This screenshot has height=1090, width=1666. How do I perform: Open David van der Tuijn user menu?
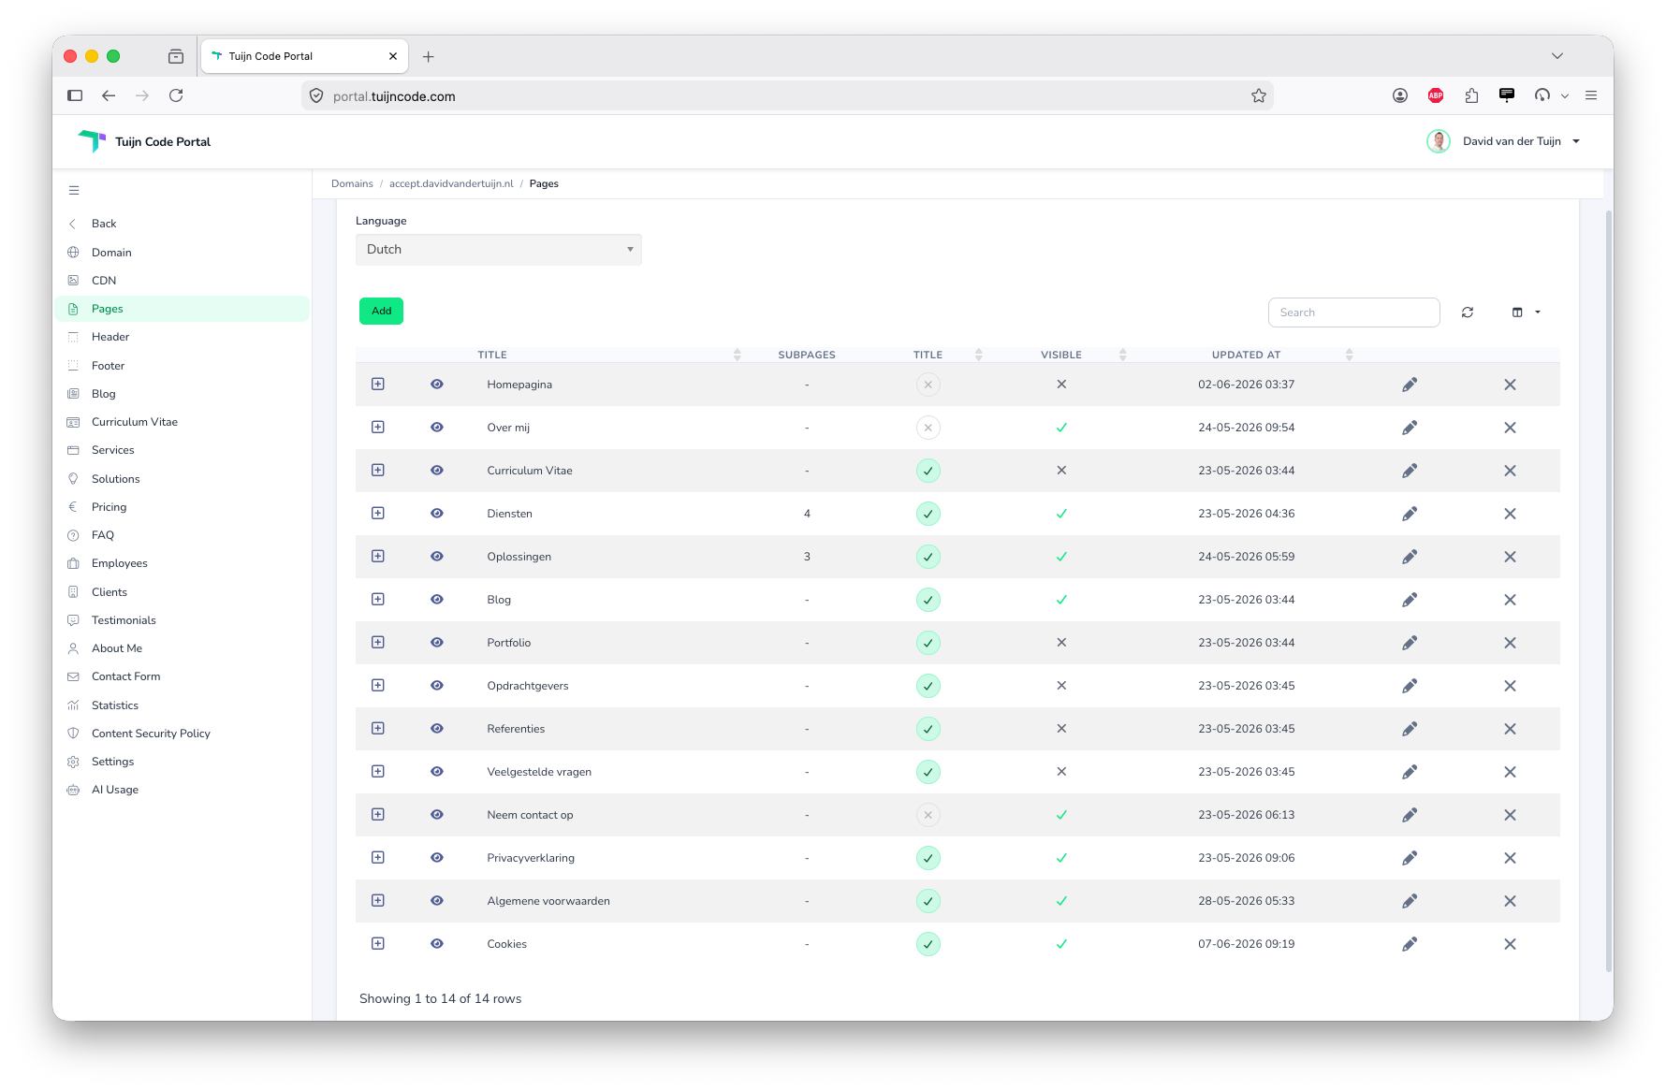tap(1503, 141)
